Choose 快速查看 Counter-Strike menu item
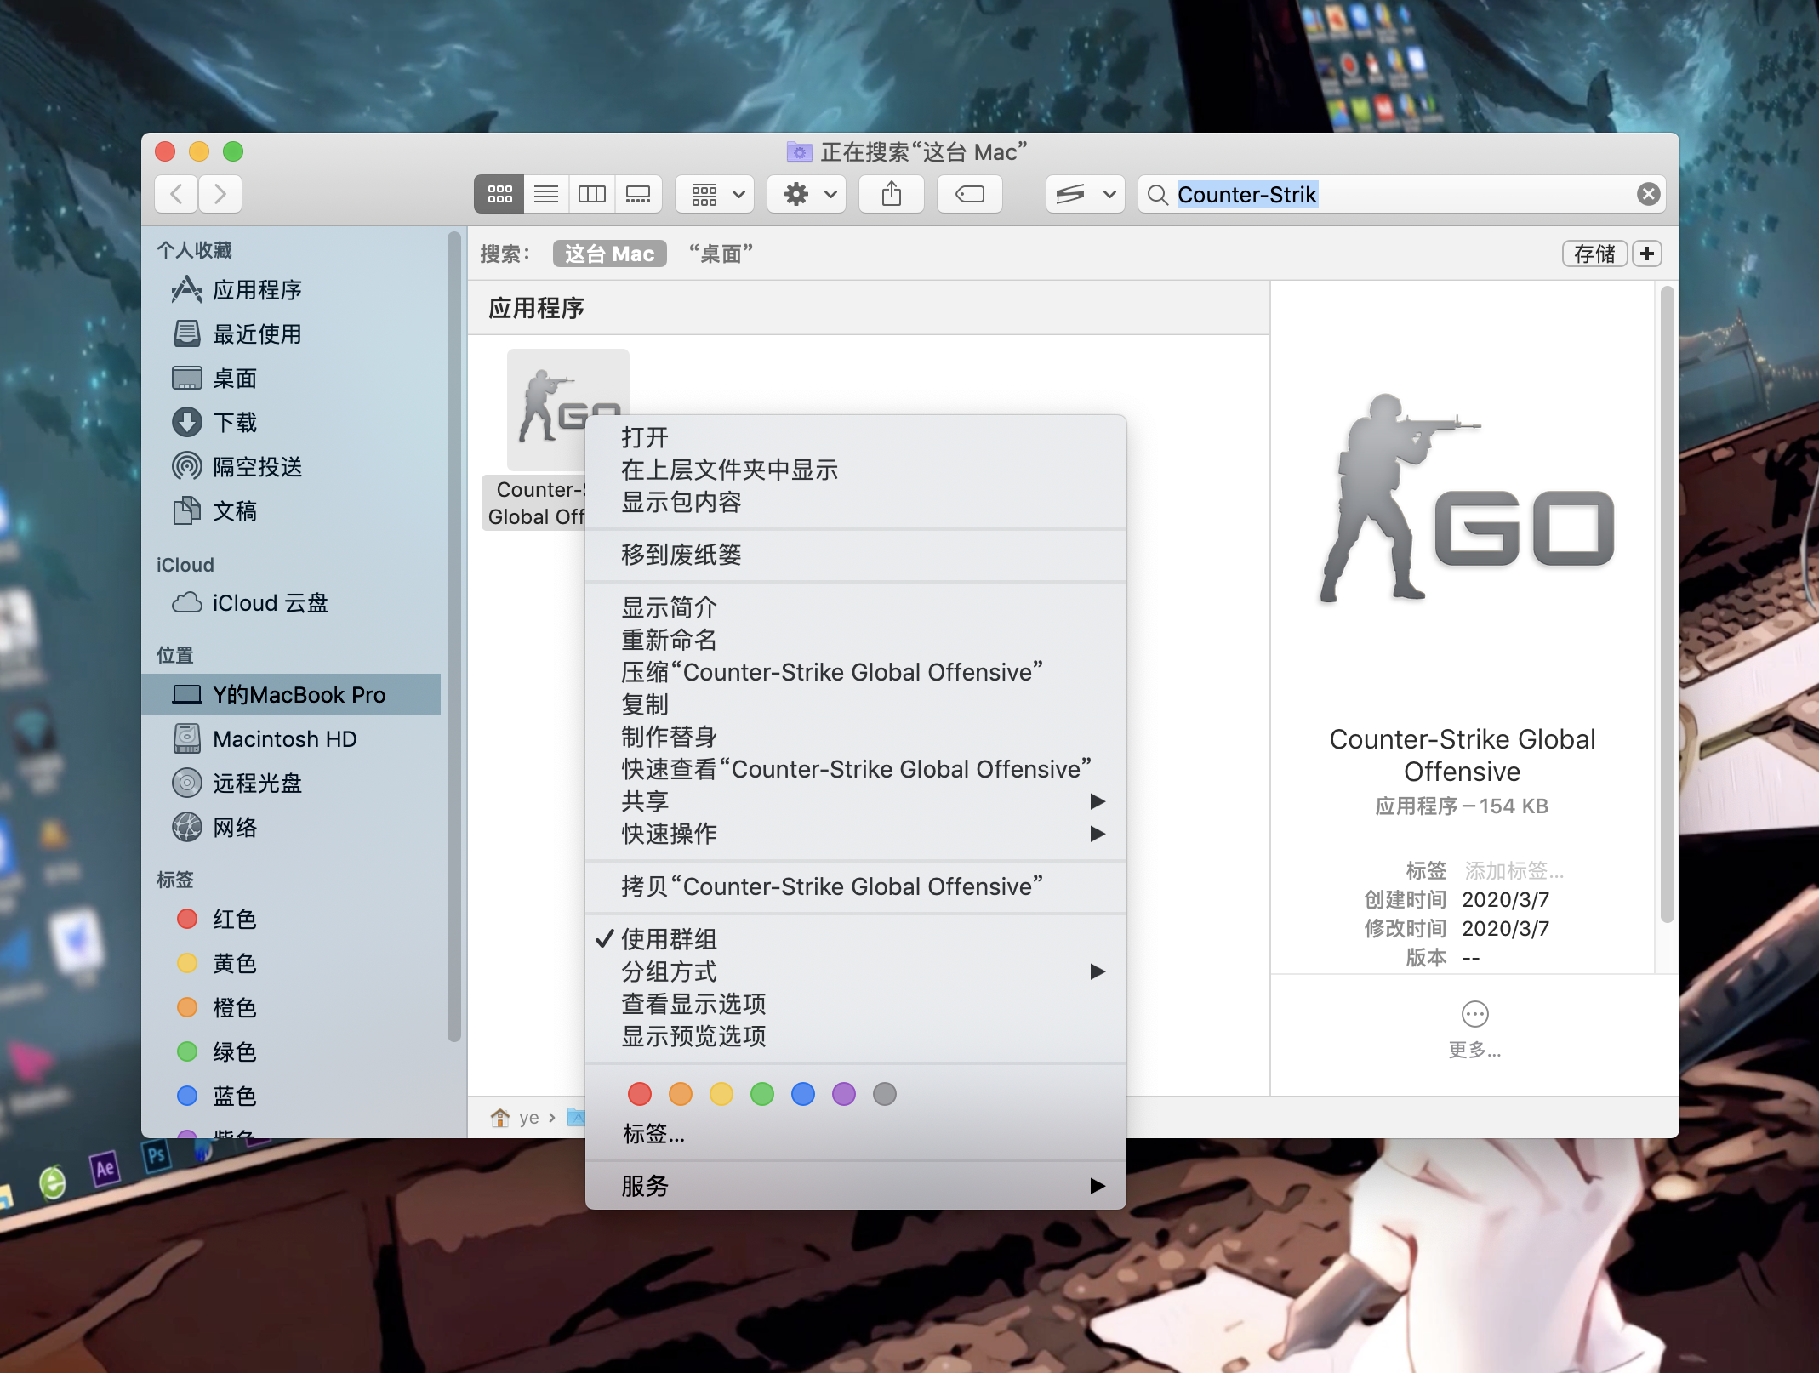Viewport: 1819px width, 1373px height. (x=856, y=769)
